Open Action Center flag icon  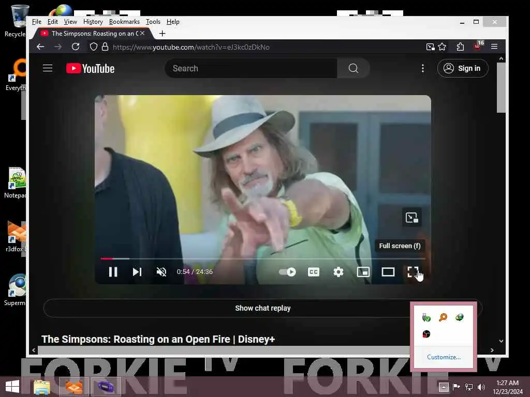coord(456,387)
